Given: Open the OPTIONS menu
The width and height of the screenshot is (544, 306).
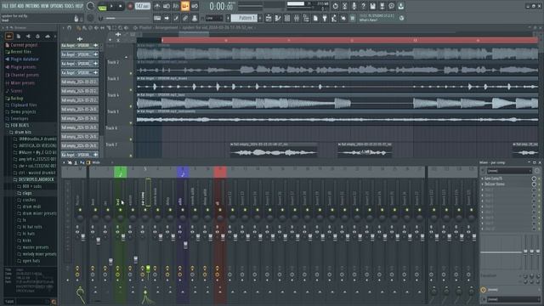Looking at the screenshot, I should [x=57, y=6].
